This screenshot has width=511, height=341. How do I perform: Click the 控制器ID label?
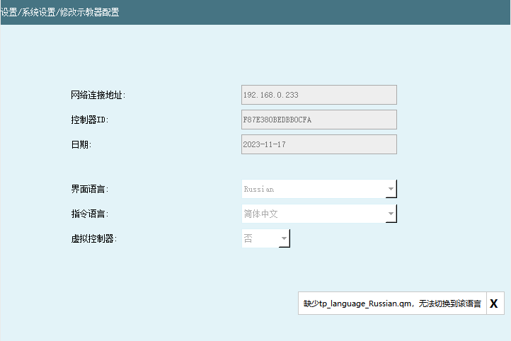[89, 120]
